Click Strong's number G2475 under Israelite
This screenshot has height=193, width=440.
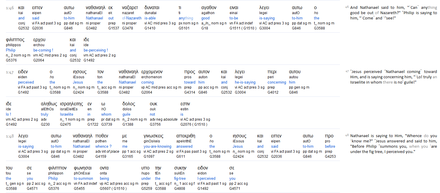tap(66, 124)
